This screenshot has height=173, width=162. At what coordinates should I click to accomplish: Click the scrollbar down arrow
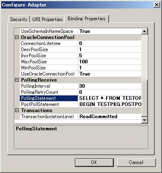pos(145,120)
